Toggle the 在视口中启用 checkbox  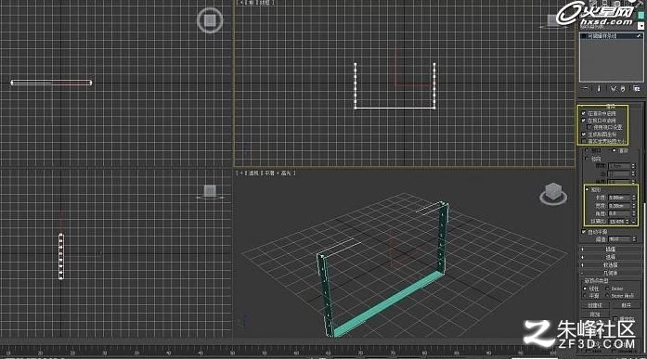[584, 121]
